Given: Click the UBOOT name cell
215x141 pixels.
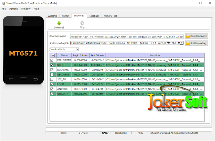Looking at the screenshot, I should click(64, 65).
